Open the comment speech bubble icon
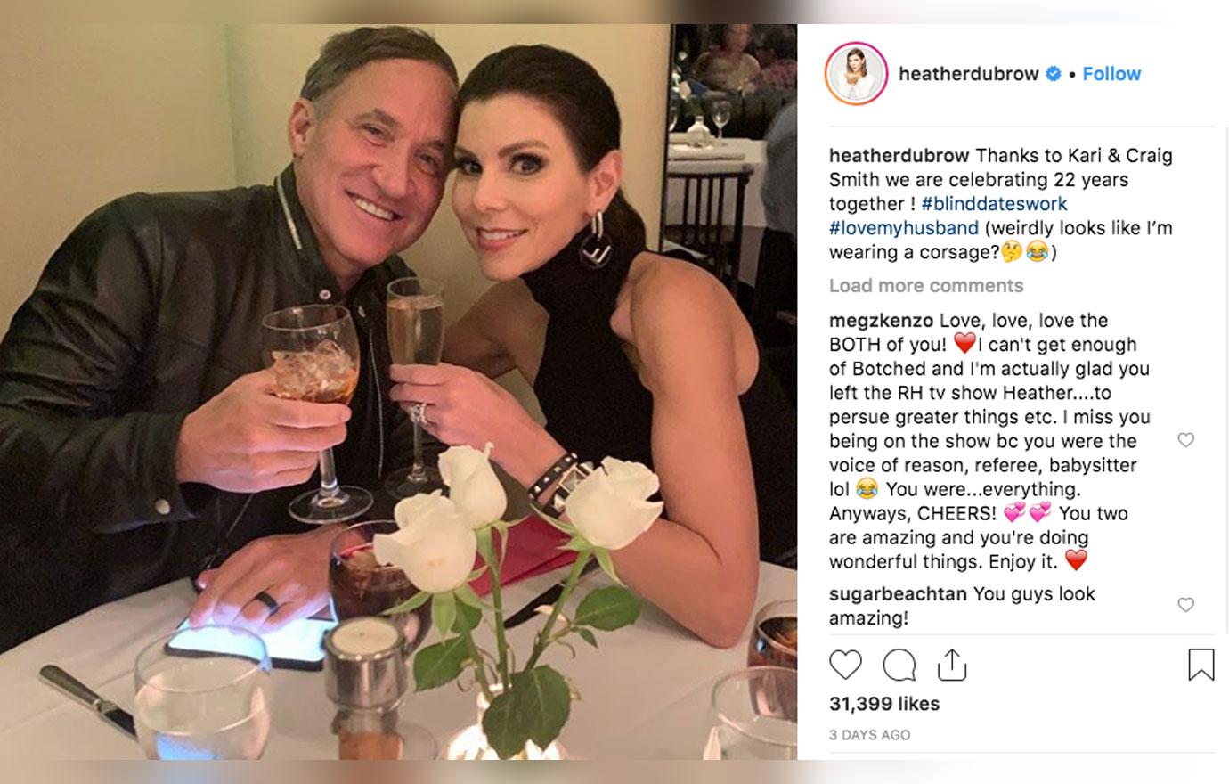Image resolution: width=1229 pixels, height=784 pixels. 899,665
